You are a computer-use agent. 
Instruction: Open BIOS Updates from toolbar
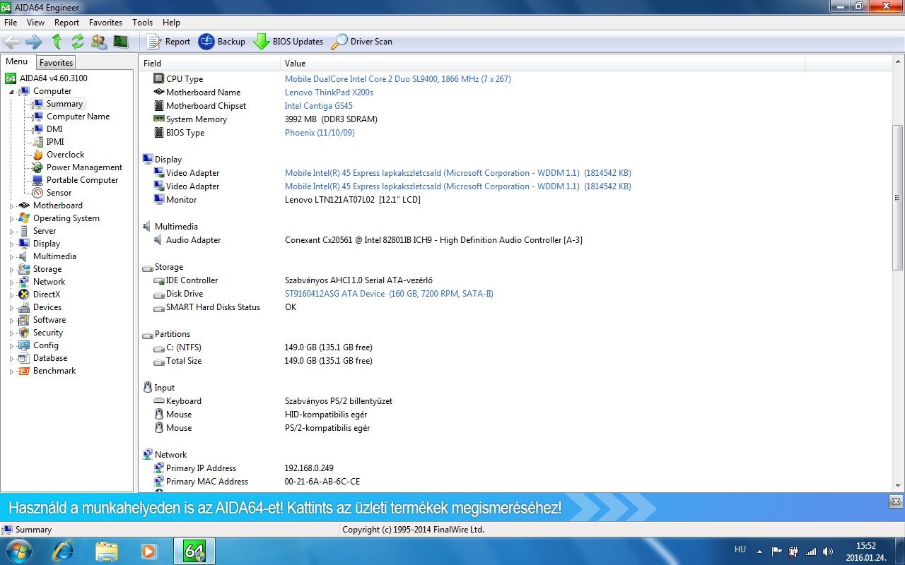(288, 42)
